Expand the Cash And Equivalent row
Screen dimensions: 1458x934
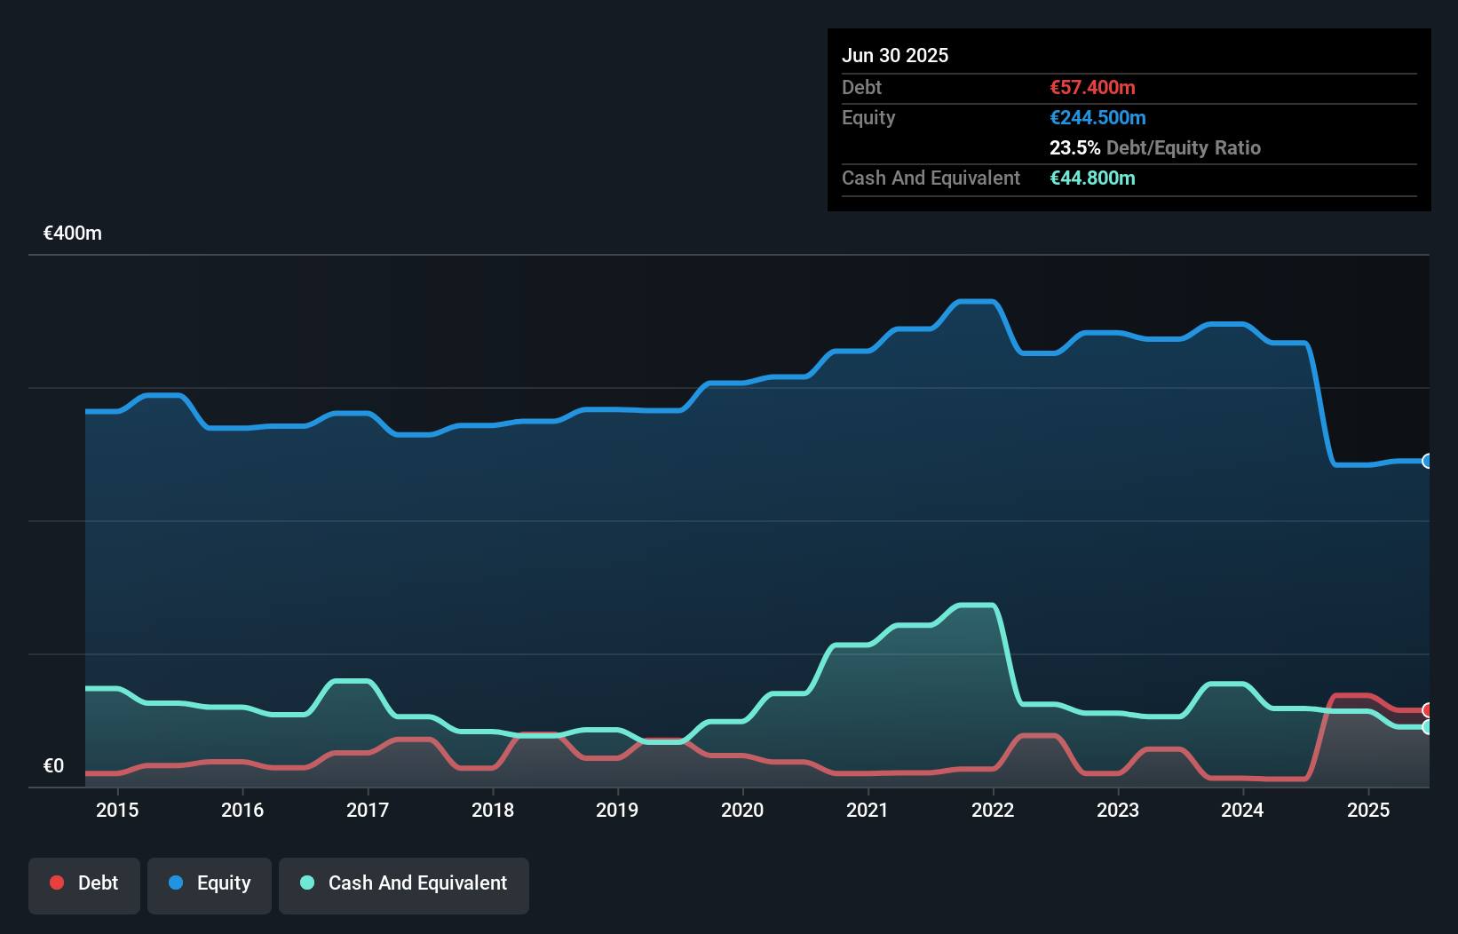point(930,178)
